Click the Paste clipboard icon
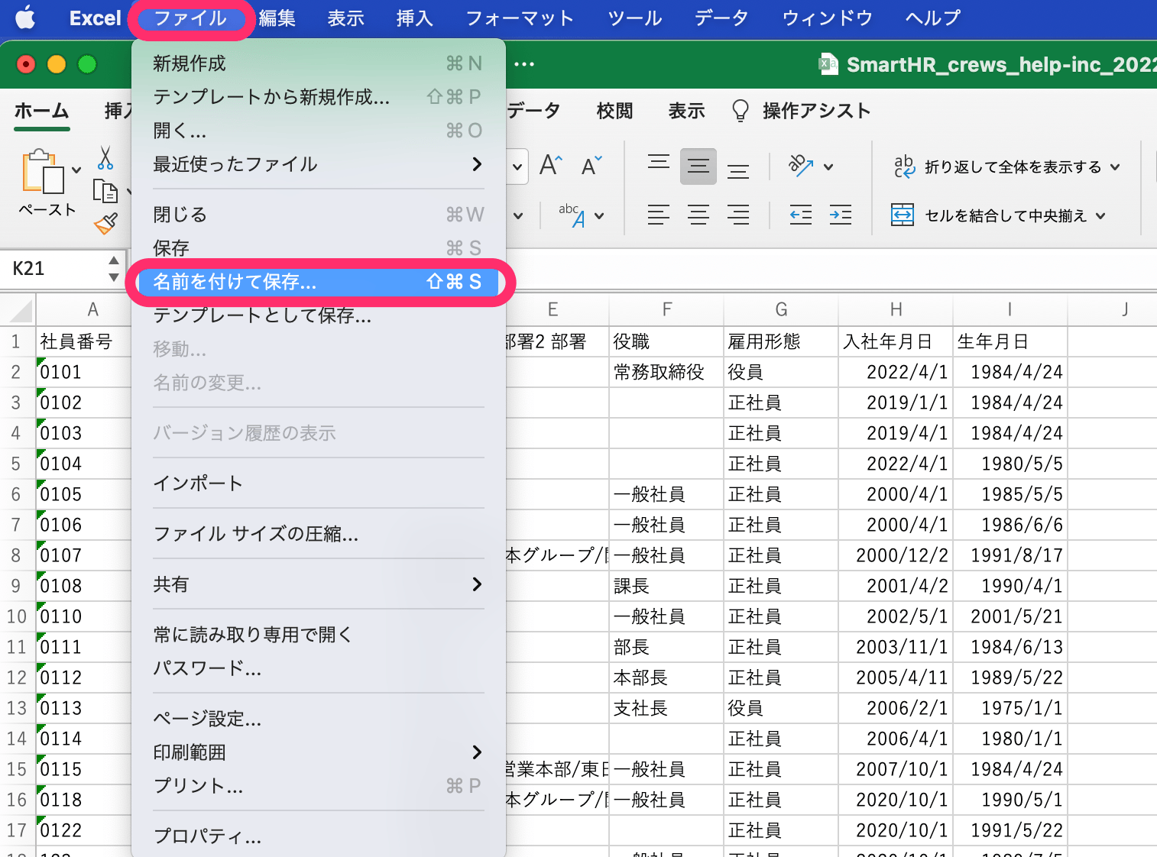Screen dimensions: 1157x857 point(43,171)
